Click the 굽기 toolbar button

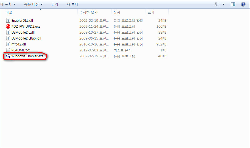tap(55, 5)
